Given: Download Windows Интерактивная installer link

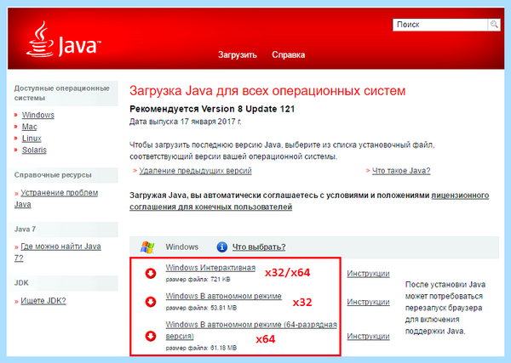Looking at the screenshot, I should (210, 268).
